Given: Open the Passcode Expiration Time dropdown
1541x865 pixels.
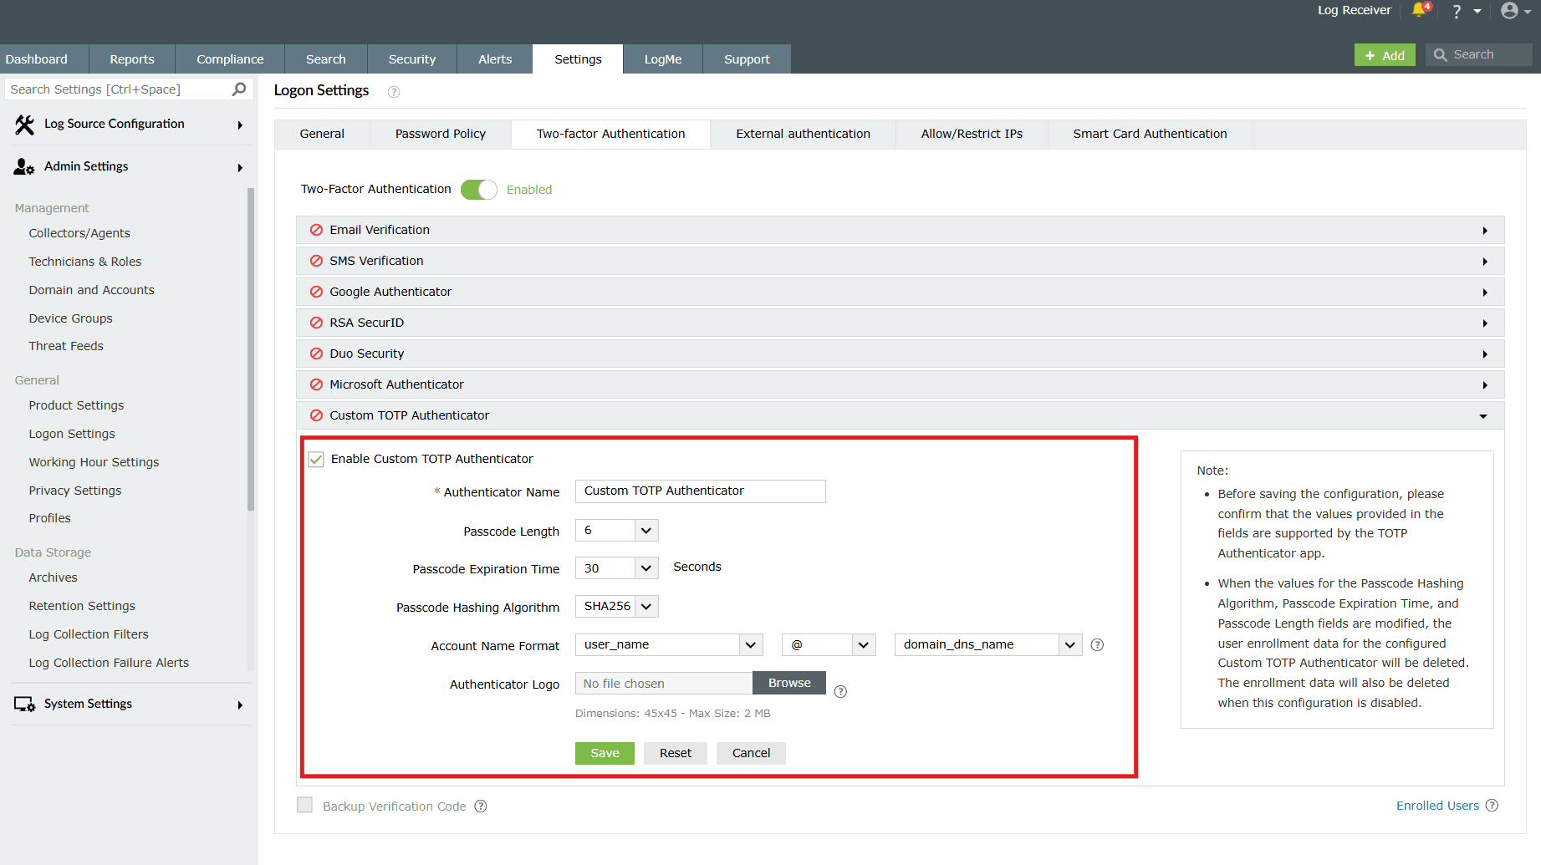Looking at the screenshot, I should pyautogui.click(x=617, y=568).
